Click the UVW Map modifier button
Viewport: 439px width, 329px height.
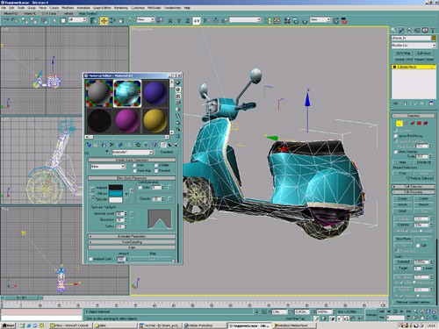pyautogui.click(x=403, y=54)
